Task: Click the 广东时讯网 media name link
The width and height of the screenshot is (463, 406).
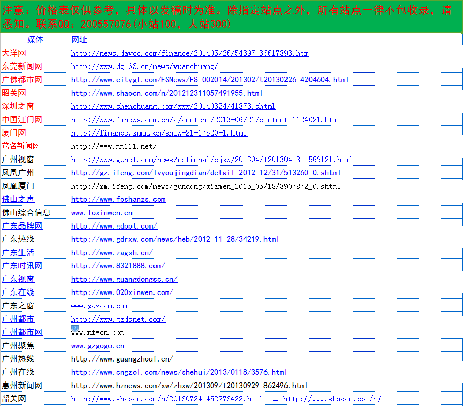Action: (x=22, y=265)
